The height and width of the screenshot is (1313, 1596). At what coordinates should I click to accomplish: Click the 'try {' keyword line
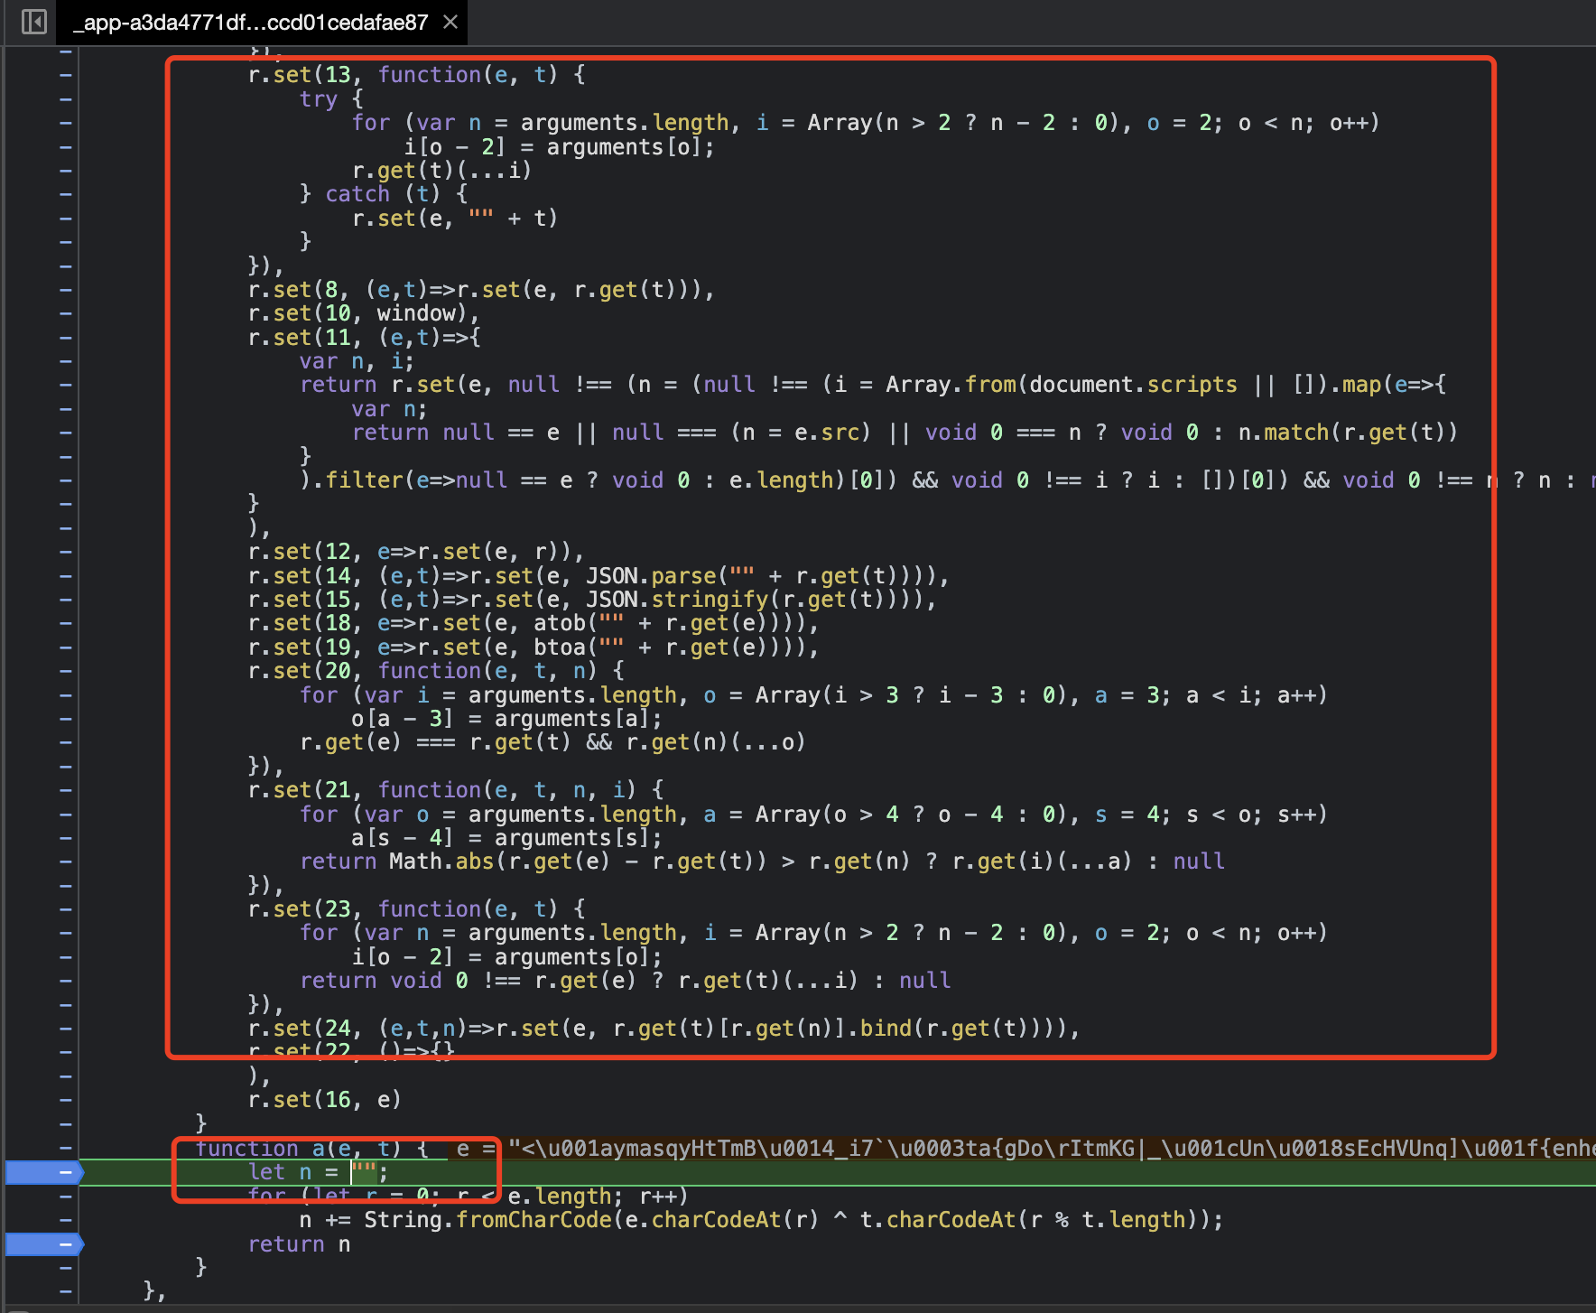click(x=331, y=99)
